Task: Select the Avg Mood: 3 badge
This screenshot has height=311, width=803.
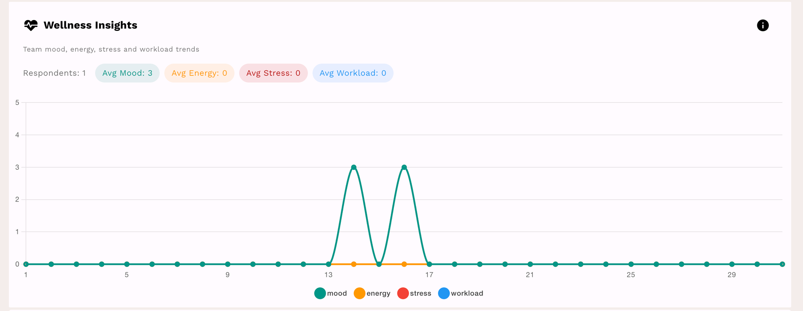Action: [127, 73]
